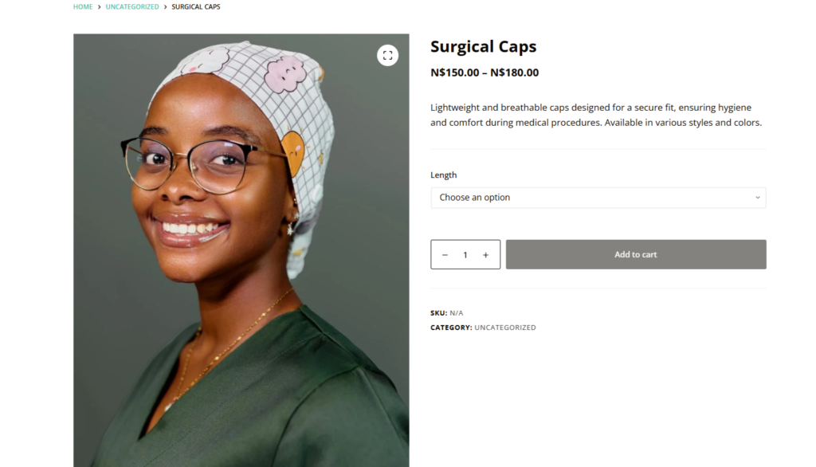The width and height of the screenshot is (816, 467).
Task: Click the Length dropdown arrow chevron
Action: (x=757, y=198)
